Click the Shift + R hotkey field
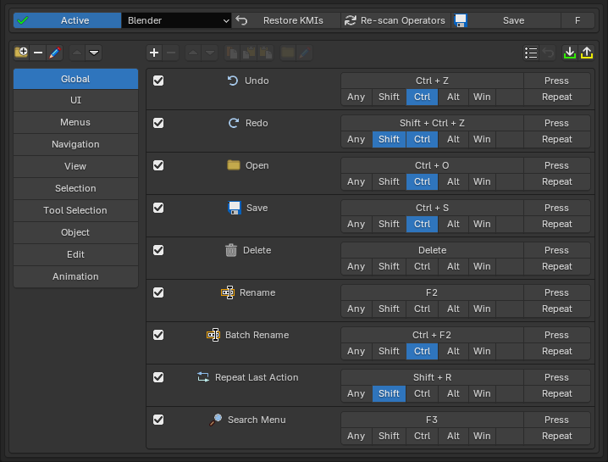 (432, 377)
